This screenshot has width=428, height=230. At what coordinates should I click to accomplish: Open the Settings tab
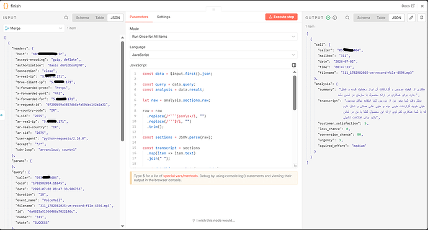pos(164,17)
